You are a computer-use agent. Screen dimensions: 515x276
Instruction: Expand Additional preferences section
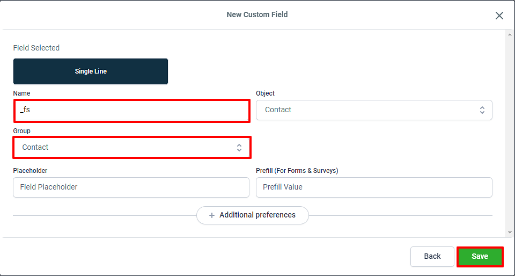(x=253, y=215)
